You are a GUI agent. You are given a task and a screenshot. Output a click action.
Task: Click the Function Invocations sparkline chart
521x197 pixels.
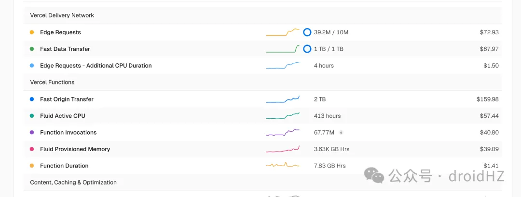[x=283, y=132]
